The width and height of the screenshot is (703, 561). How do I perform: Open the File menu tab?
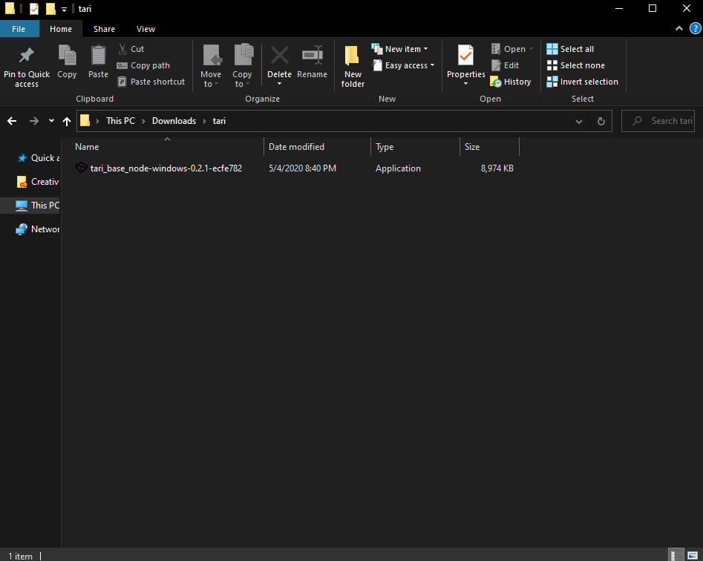coord(19,29)
